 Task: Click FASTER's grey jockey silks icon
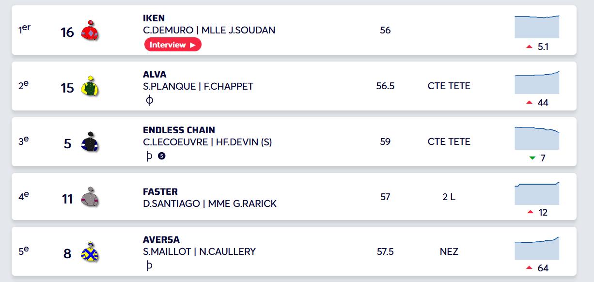pyautogui.click(x=90, y=197)
